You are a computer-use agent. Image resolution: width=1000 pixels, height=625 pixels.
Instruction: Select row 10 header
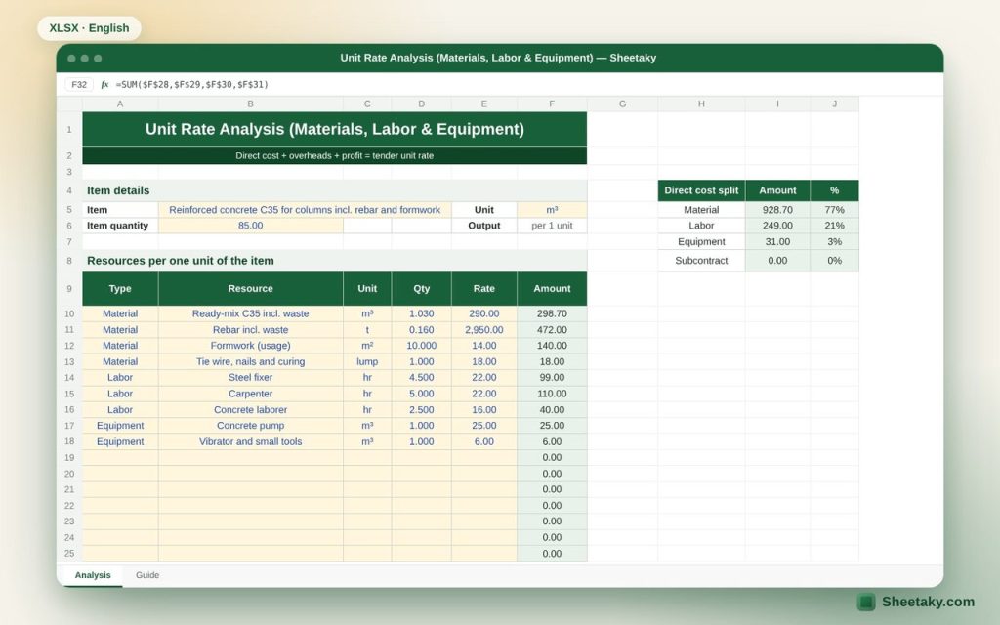[69, 313]
